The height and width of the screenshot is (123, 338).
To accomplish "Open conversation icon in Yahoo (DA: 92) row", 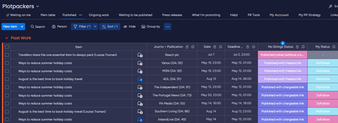I will click(139, 63).
